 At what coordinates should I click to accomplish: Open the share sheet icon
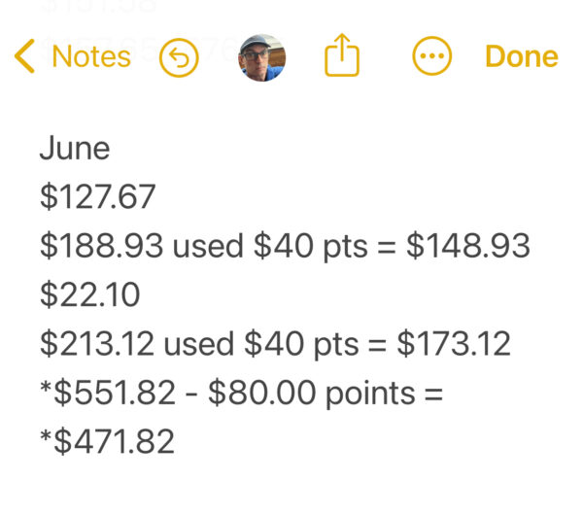[x=341, y=57]
